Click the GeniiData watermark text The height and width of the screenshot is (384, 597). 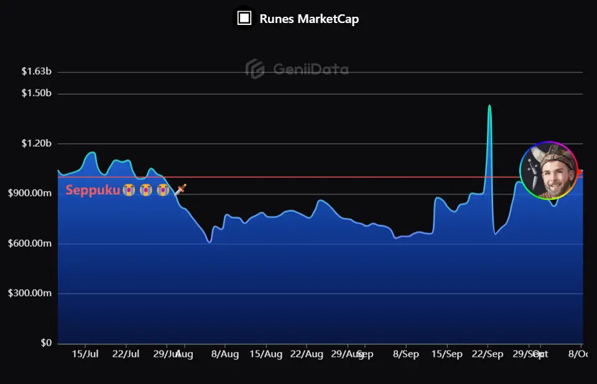310,70
